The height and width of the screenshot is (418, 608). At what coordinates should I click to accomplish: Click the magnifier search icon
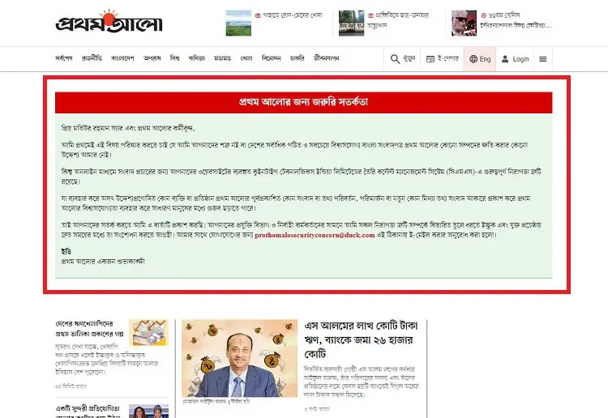pyautogui.click(x=395, y=59)
